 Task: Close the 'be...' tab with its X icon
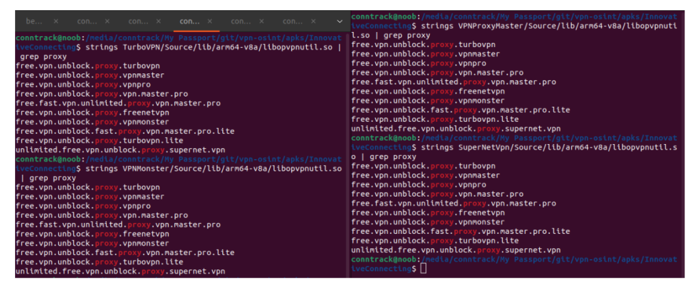(55, 21)
